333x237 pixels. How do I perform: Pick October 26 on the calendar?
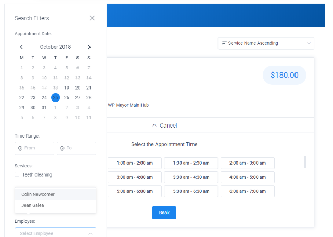tap(67, 98)
